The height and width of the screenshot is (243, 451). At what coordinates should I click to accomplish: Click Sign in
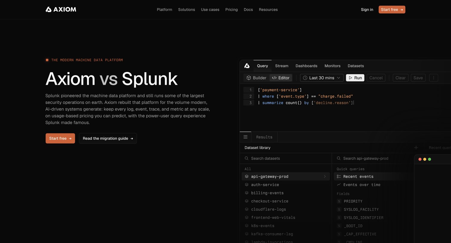(x=367, y=10)
